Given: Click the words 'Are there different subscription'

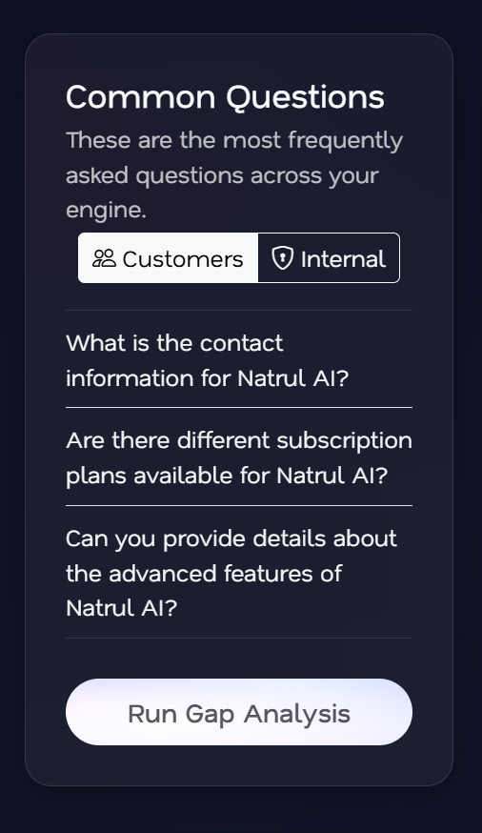Looking at the screenshot, I should coord(239,440).
